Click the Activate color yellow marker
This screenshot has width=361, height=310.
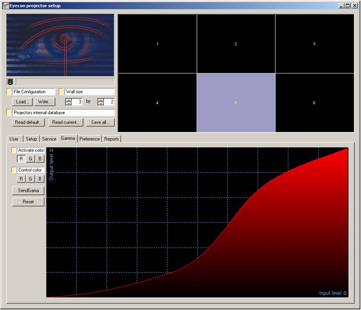pyautogui.click(x=14, y=150)
